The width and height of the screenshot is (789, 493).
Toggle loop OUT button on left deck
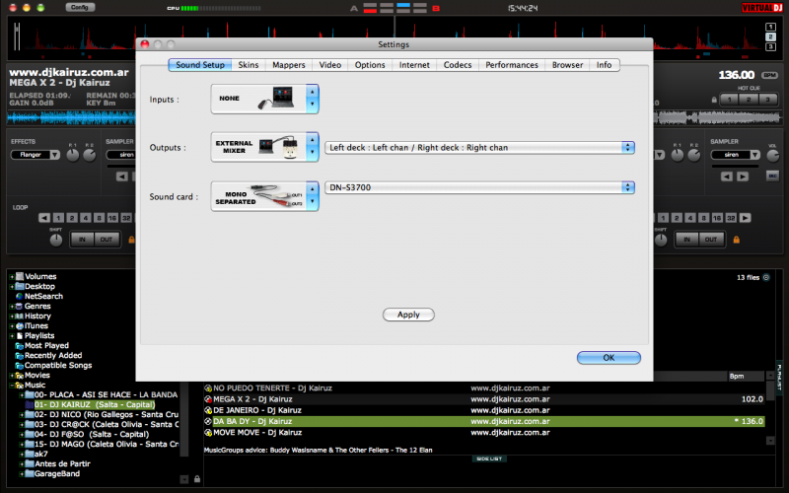coord(106,240)
